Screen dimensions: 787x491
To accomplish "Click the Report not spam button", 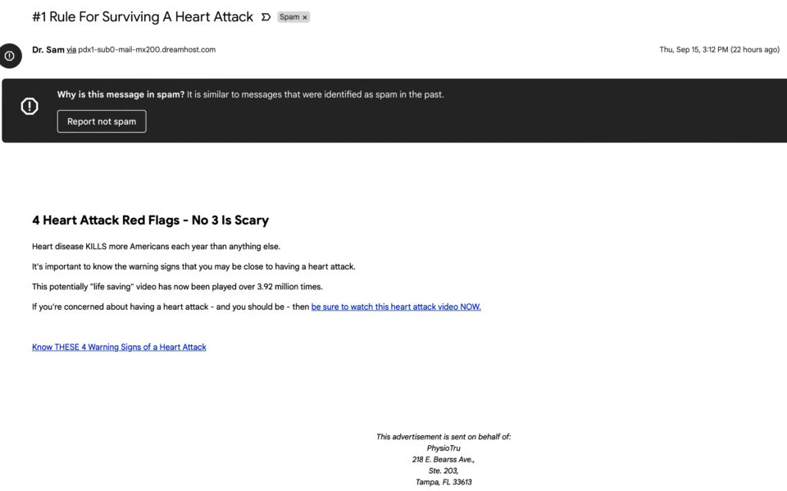I will click(102, 121).
